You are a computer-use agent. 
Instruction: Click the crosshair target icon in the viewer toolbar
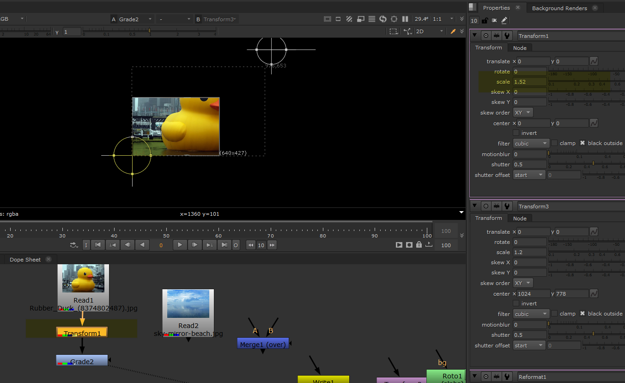pyautogui.click(x=394, y=19)
